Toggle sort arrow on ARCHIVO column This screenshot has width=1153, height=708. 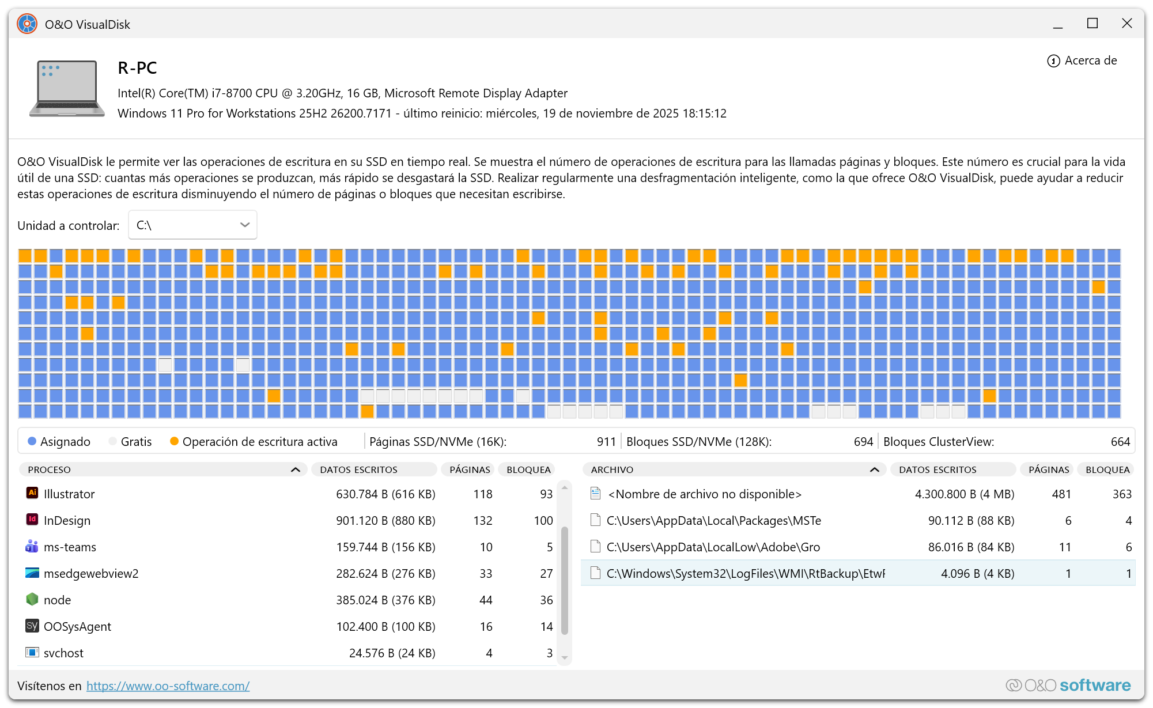(x=874, y=470)
